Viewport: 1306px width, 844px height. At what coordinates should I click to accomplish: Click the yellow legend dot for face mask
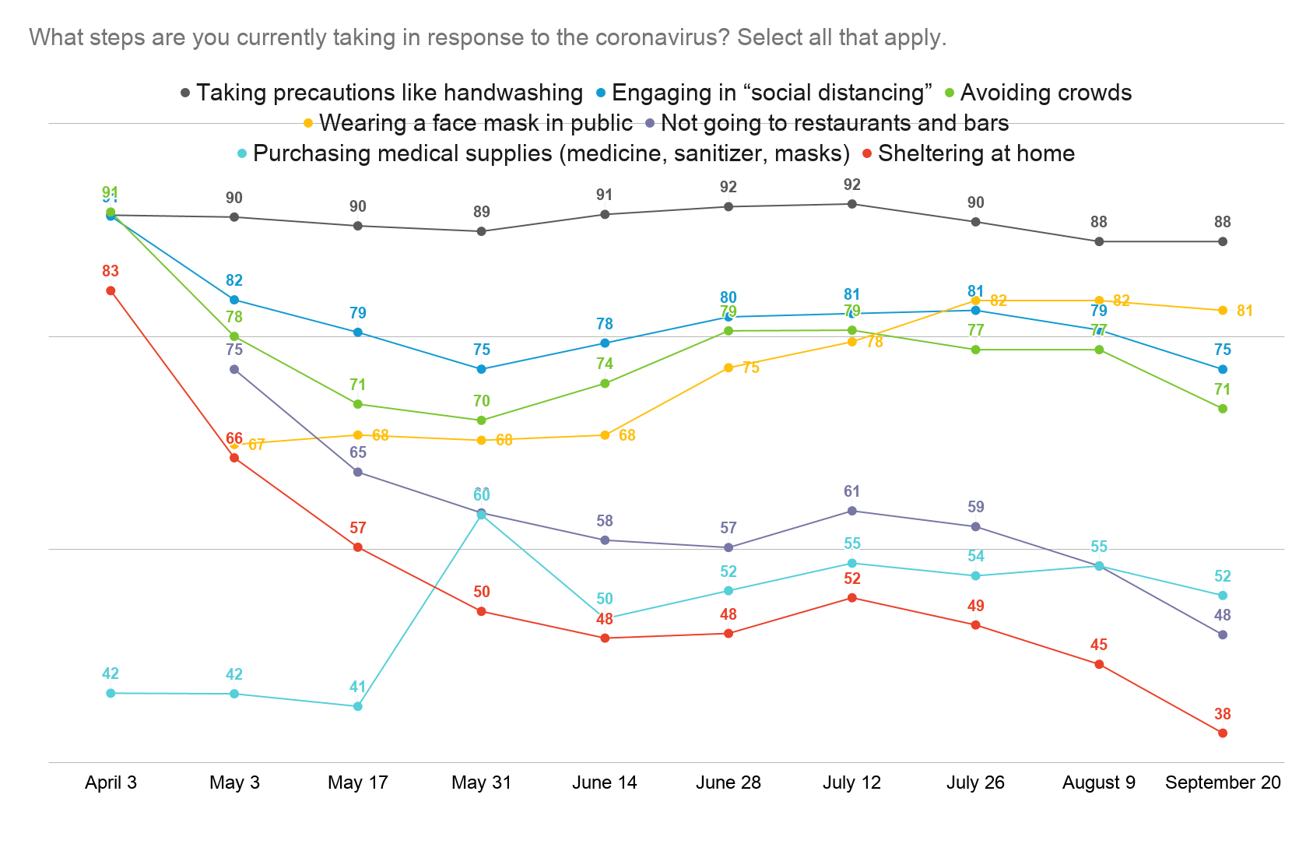coord(308,123)
